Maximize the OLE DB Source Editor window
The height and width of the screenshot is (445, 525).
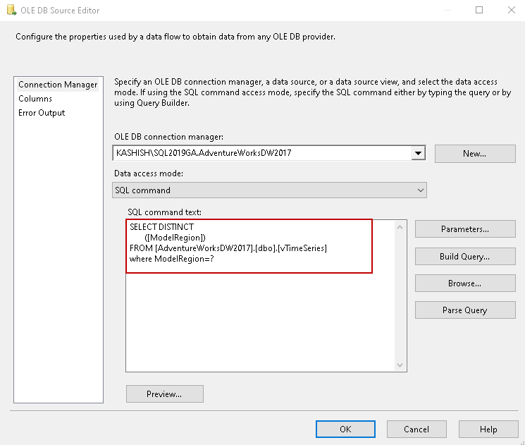(x=479, y=11)
